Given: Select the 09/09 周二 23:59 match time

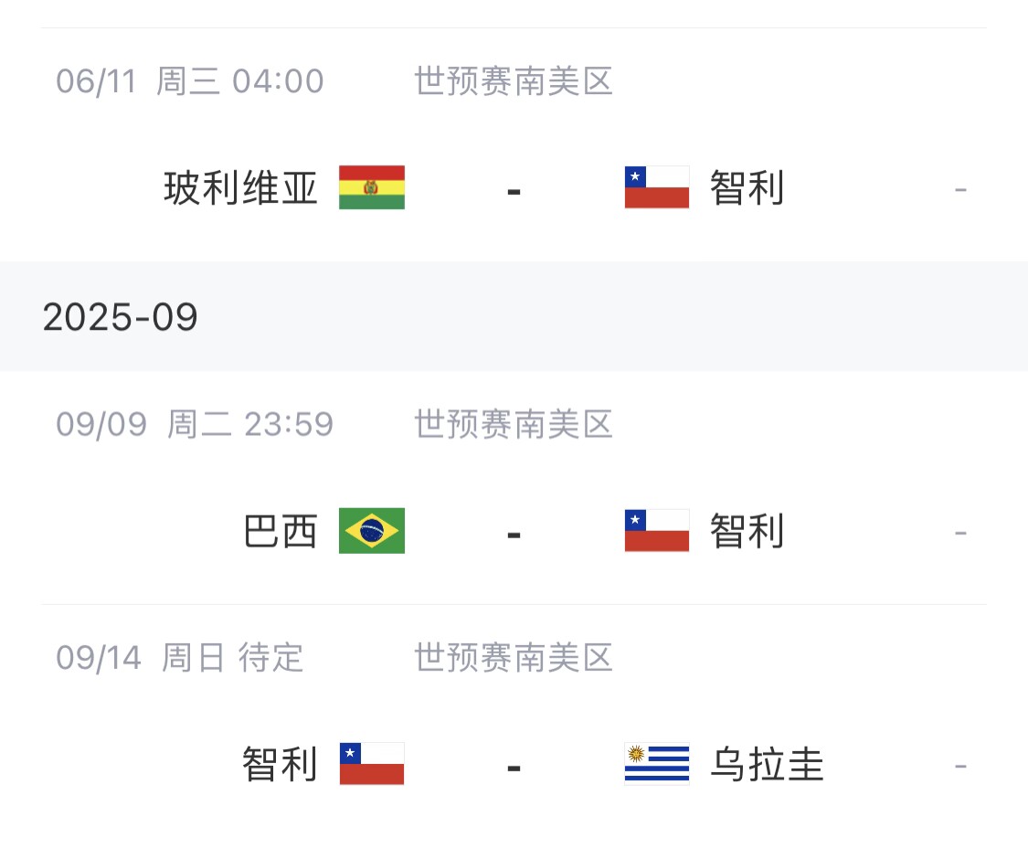Looking at the screenshot, I should point(195,424).
